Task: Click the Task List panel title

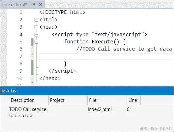Action: 9,91
